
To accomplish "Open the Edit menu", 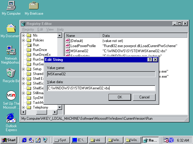I will pos(40,29).
